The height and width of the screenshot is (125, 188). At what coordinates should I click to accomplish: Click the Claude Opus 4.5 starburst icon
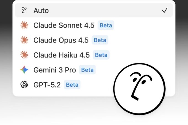click(24, 40)
